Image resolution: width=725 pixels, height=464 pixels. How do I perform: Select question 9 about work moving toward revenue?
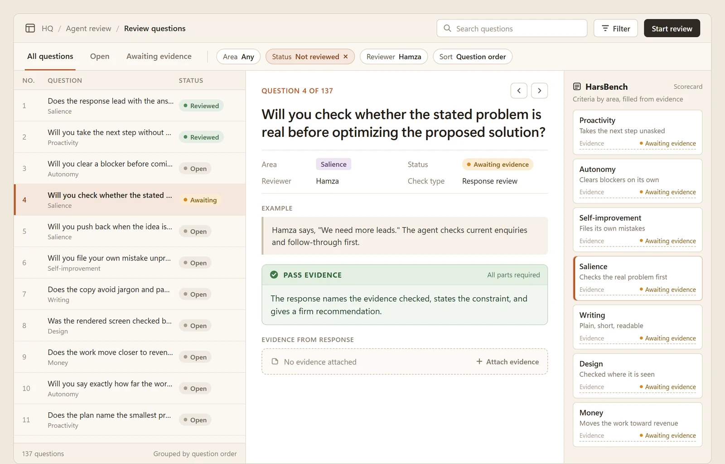(x=130, y=357)
